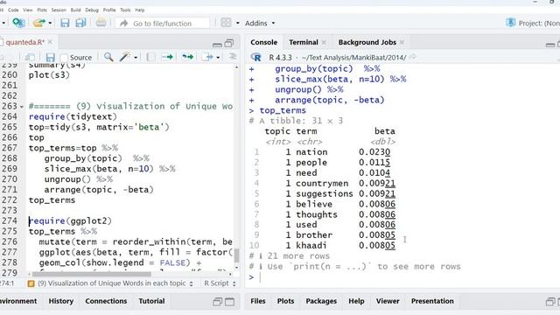Select the quanteda.R editor tab
560x315 pixels.
tap(24, 42)
